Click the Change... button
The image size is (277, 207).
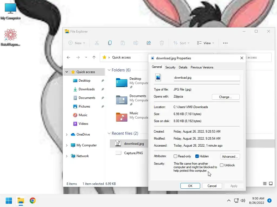tap(226, 97)
